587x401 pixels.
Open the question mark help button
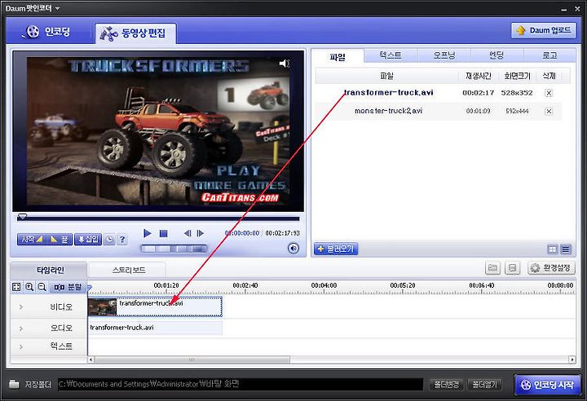(122, 240)
